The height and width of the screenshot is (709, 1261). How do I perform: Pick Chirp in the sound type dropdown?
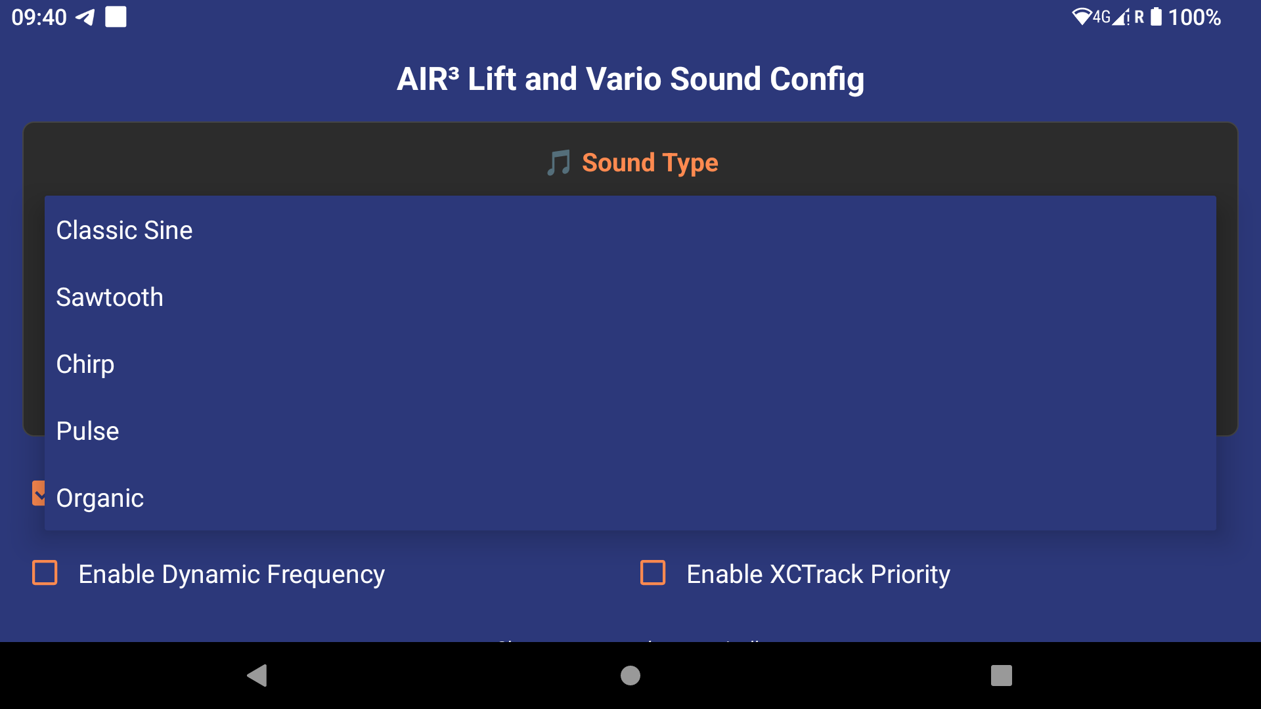pos(85,364)
